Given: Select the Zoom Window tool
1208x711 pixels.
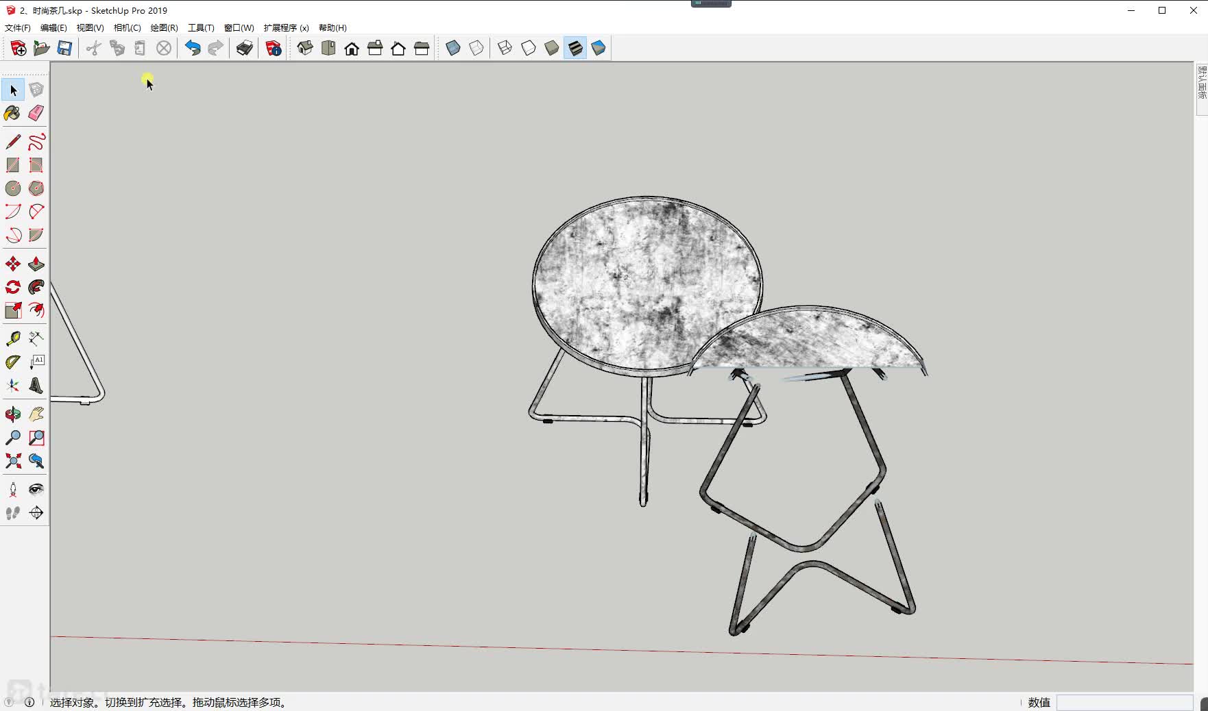Looking at the screenshot, I should (36, 438).
